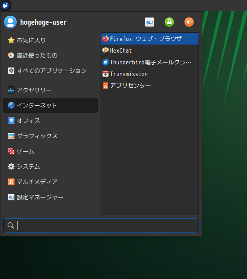The image size is (247, 279).
Task: Click the Xfce menu button in the panel
Action: tap(5, 5)
